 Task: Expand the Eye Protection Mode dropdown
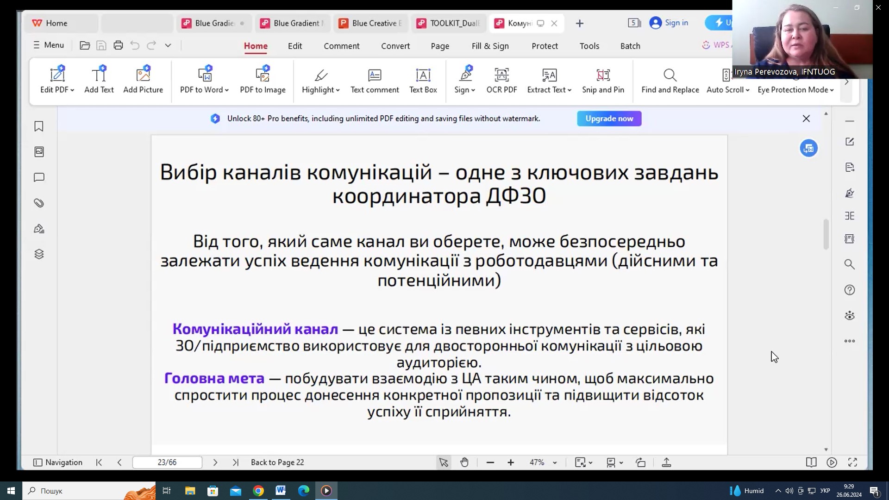tap(832, 90)
